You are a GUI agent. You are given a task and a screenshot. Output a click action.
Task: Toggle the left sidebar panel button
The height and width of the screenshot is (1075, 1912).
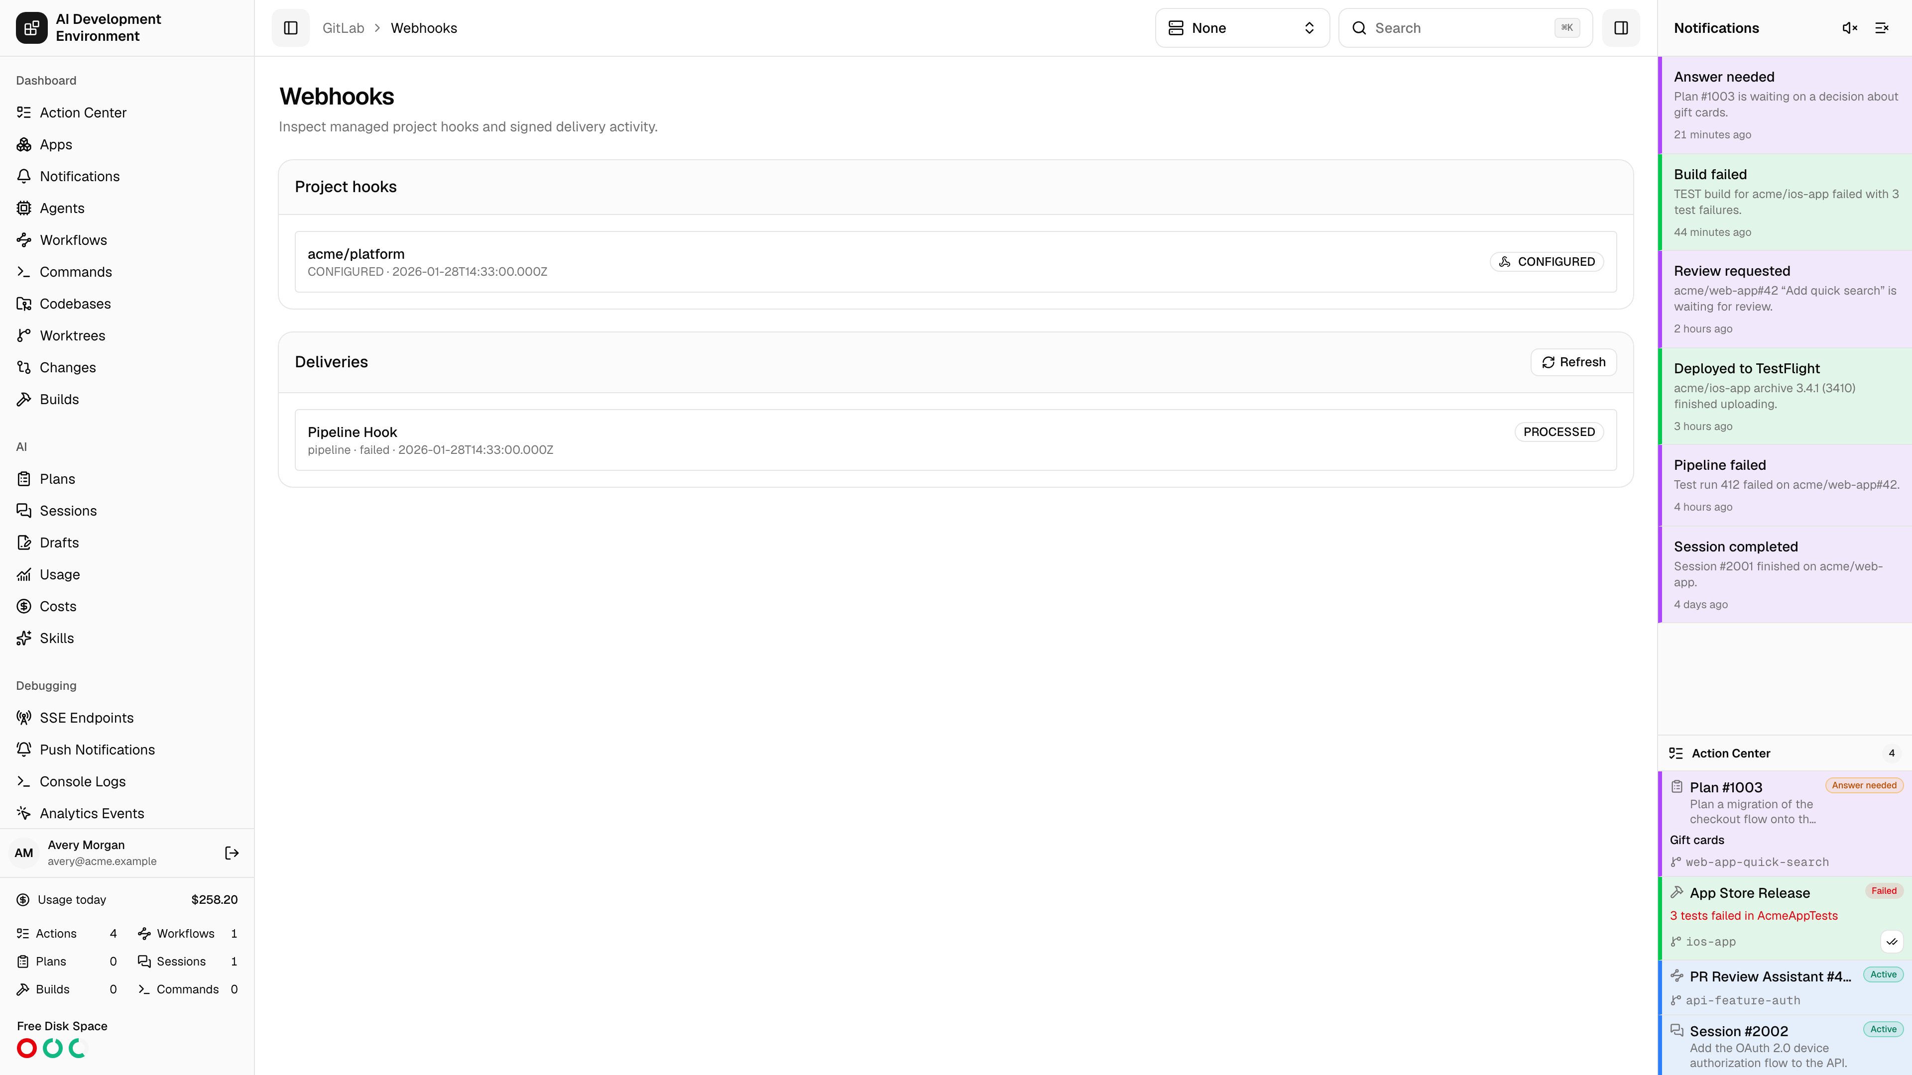click(x=290, y=28)
